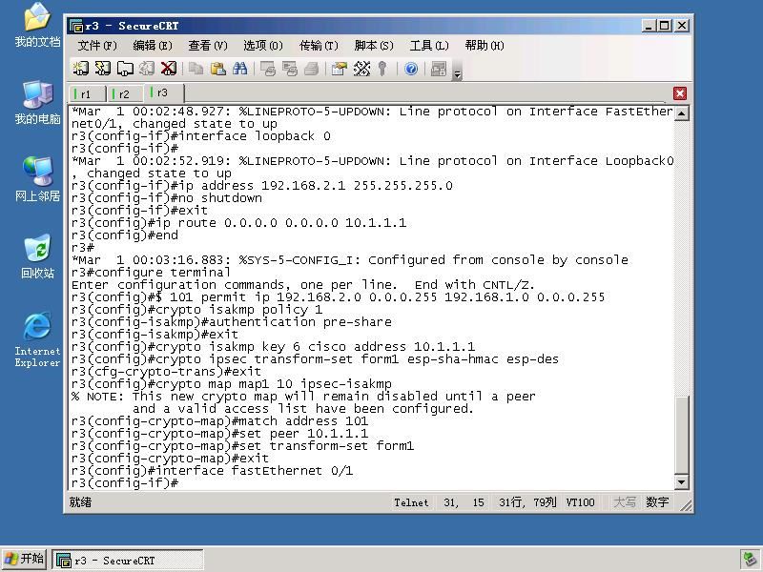The height and width of the screenshot is (572, 763).
Task: Click the Print Selection icon
Action: coord(290,69)
